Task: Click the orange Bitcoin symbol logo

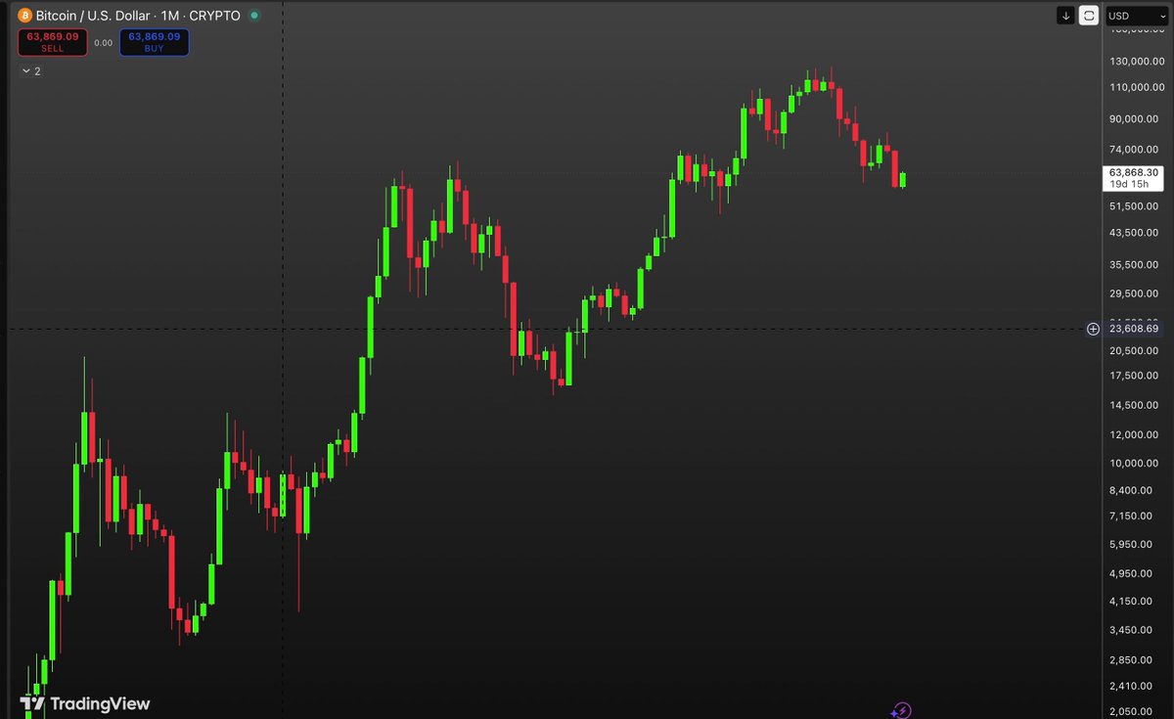Action: click(x=24, y=16)
